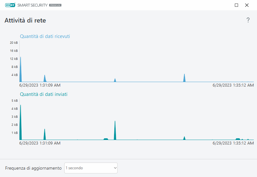Viewport: 257px width, 177px height.
Task: Open help with the question mark icon
Action: pos(248,20)
